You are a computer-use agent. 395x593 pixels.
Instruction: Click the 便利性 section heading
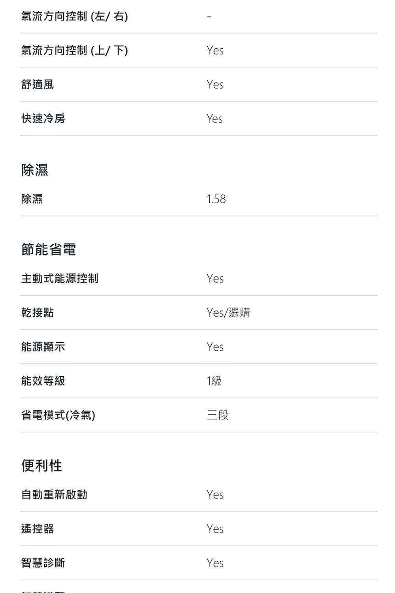click(x=41, y=465)
